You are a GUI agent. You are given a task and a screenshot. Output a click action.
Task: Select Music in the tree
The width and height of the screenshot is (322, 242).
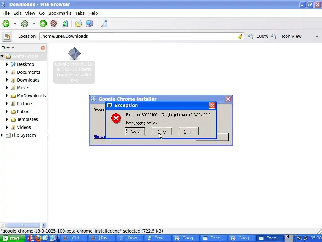click(x=23, y=88)
